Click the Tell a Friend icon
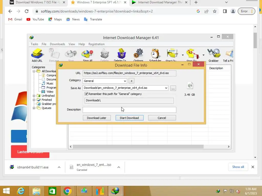The width and height of the screenshot is (262, 196). coord(228,55)
